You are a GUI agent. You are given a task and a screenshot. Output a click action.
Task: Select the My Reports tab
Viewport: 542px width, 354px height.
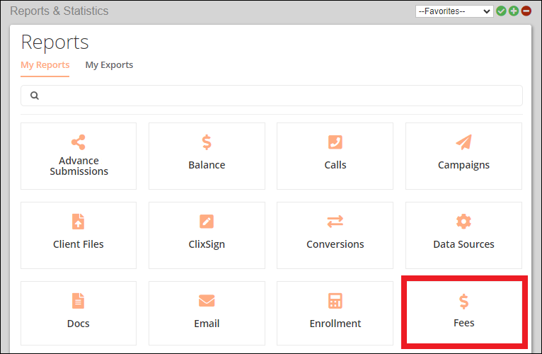(45, 65)
